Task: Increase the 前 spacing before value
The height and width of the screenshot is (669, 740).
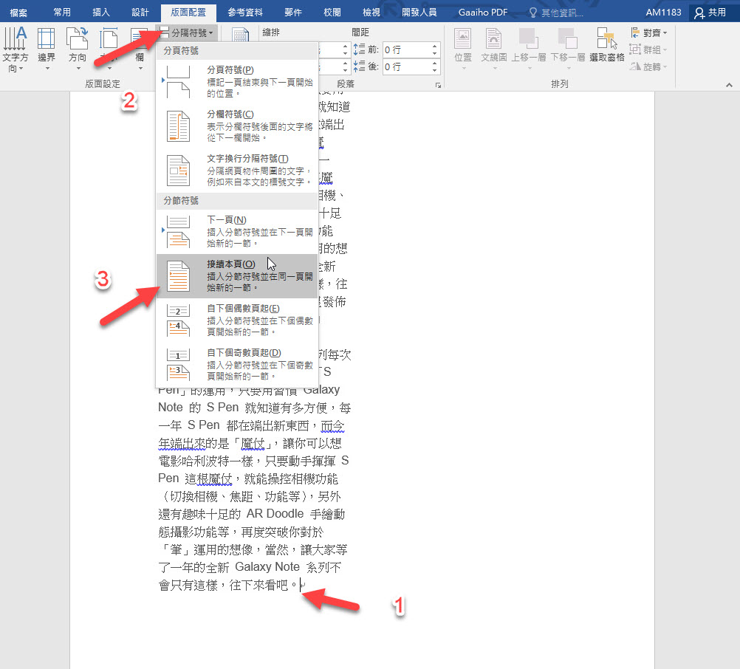Action: [x=435, y=47]
